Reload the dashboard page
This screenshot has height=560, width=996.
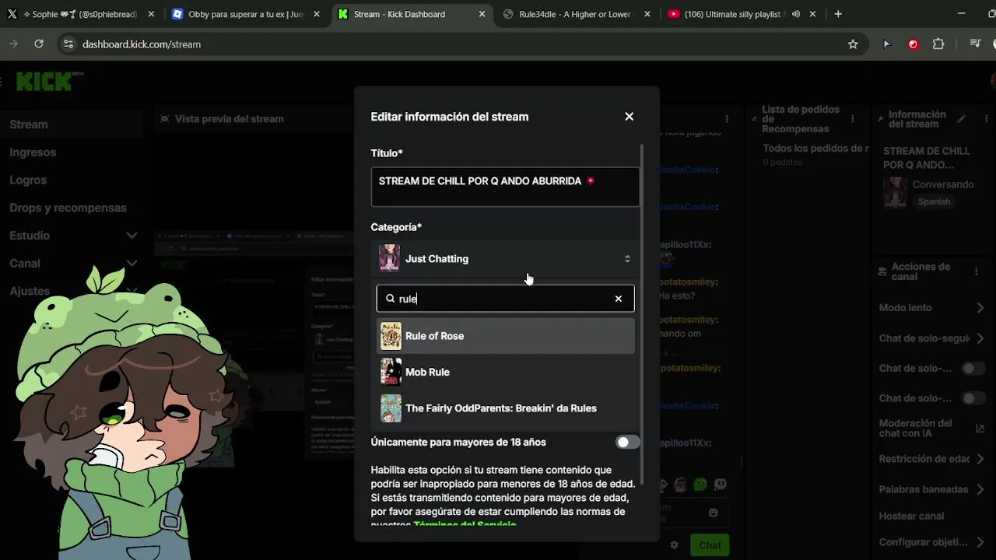pyautogui.click(x=39, y=44)
